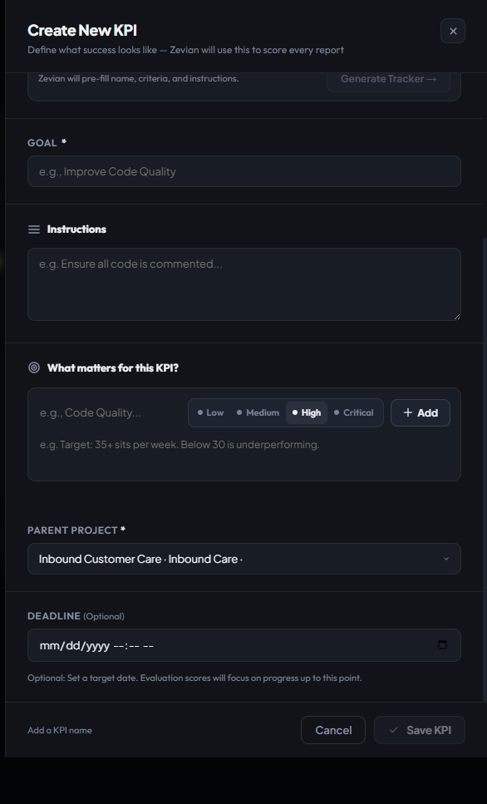Focus the Code Quality criteria name field

point(111,412)
